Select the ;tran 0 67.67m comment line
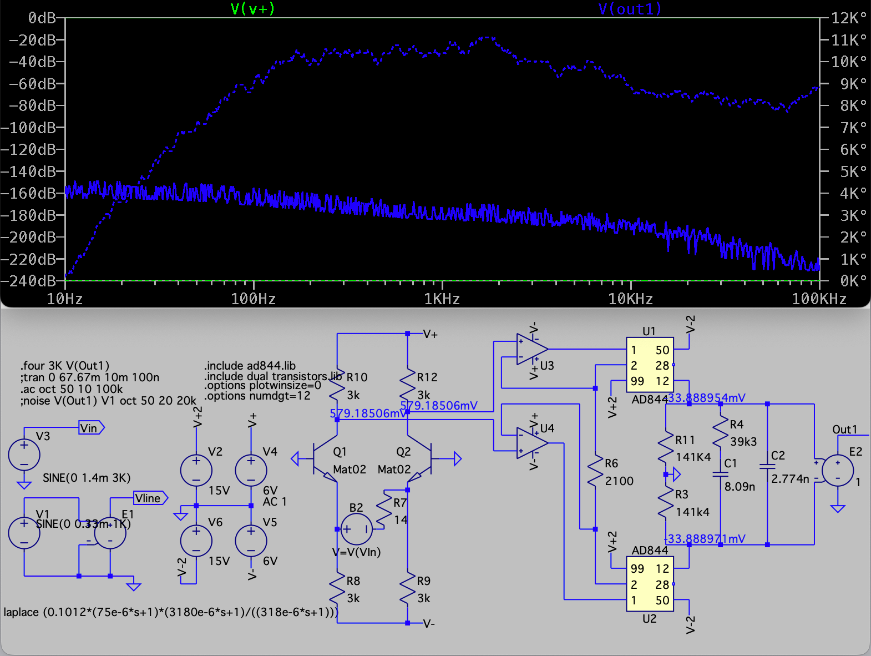871x656 pixels. click(x=90, y=377)
